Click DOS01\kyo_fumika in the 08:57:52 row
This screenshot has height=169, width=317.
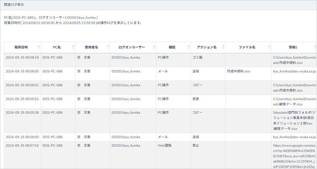pyautogui.click(x=126, y=146)
